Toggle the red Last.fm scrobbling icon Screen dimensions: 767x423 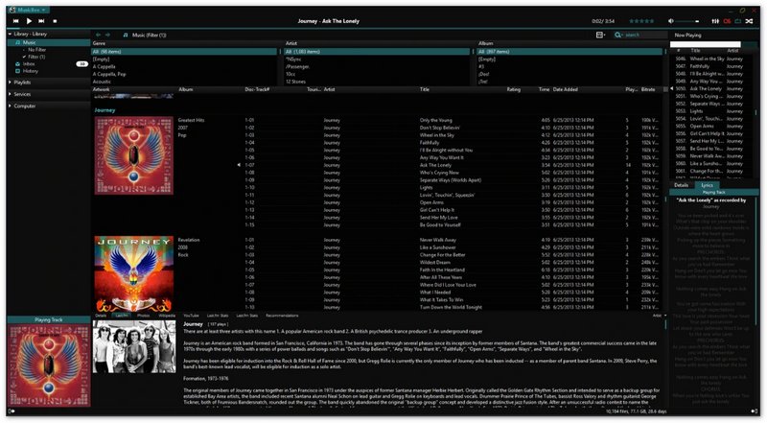[727, 21]
